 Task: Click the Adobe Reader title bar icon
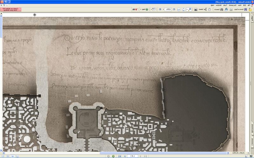252,2
